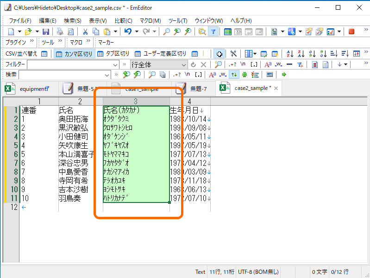Click the green arrow icon in search bar
Screen dimensions: 370x278
click(284, 75)
